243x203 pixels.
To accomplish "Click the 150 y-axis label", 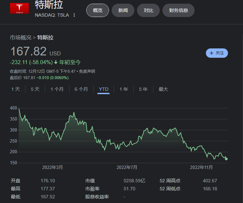I will point(13,163).
